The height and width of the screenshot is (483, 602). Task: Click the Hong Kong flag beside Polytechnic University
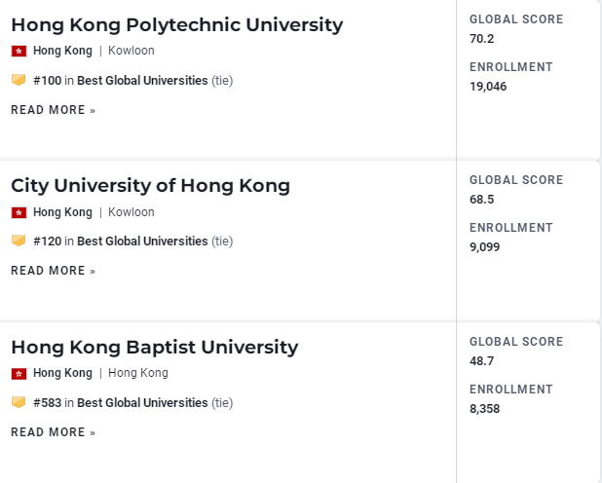coord(19,51)
